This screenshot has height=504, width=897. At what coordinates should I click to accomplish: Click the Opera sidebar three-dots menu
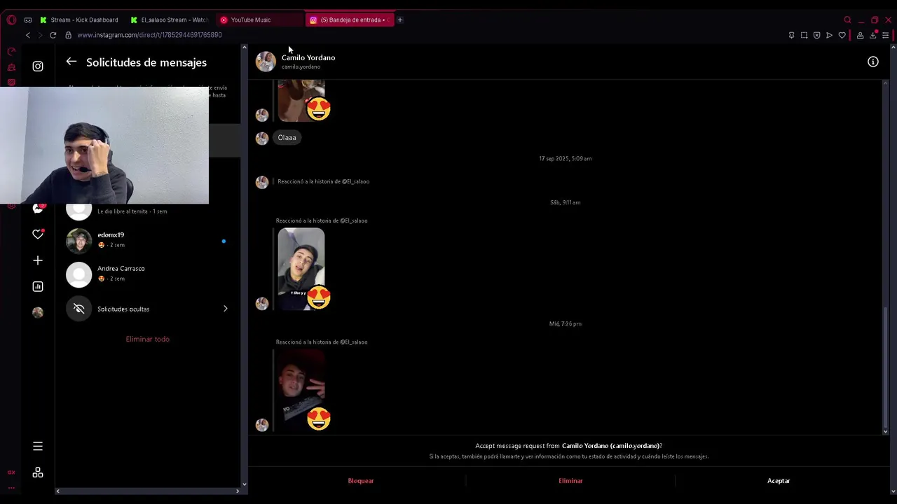click(11, 489)
